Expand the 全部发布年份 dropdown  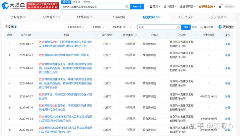(76, 27)
